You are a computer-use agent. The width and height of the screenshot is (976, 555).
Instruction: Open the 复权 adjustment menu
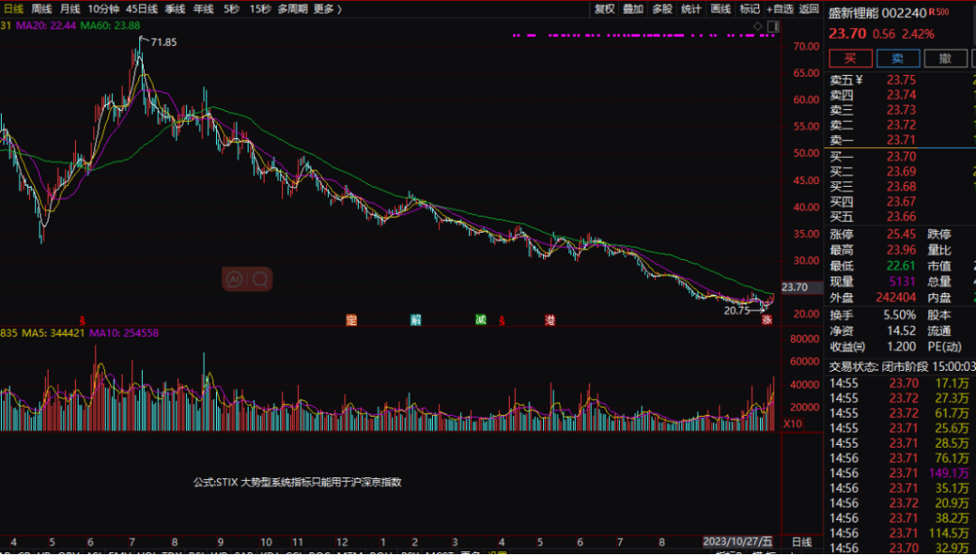[605, 9]
